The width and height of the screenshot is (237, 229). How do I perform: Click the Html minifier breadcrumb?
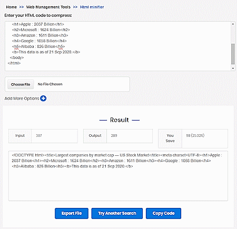92,7
